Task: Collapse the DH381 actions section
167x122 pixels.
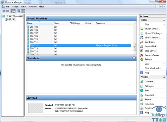Action: click(x=164, y=20)
